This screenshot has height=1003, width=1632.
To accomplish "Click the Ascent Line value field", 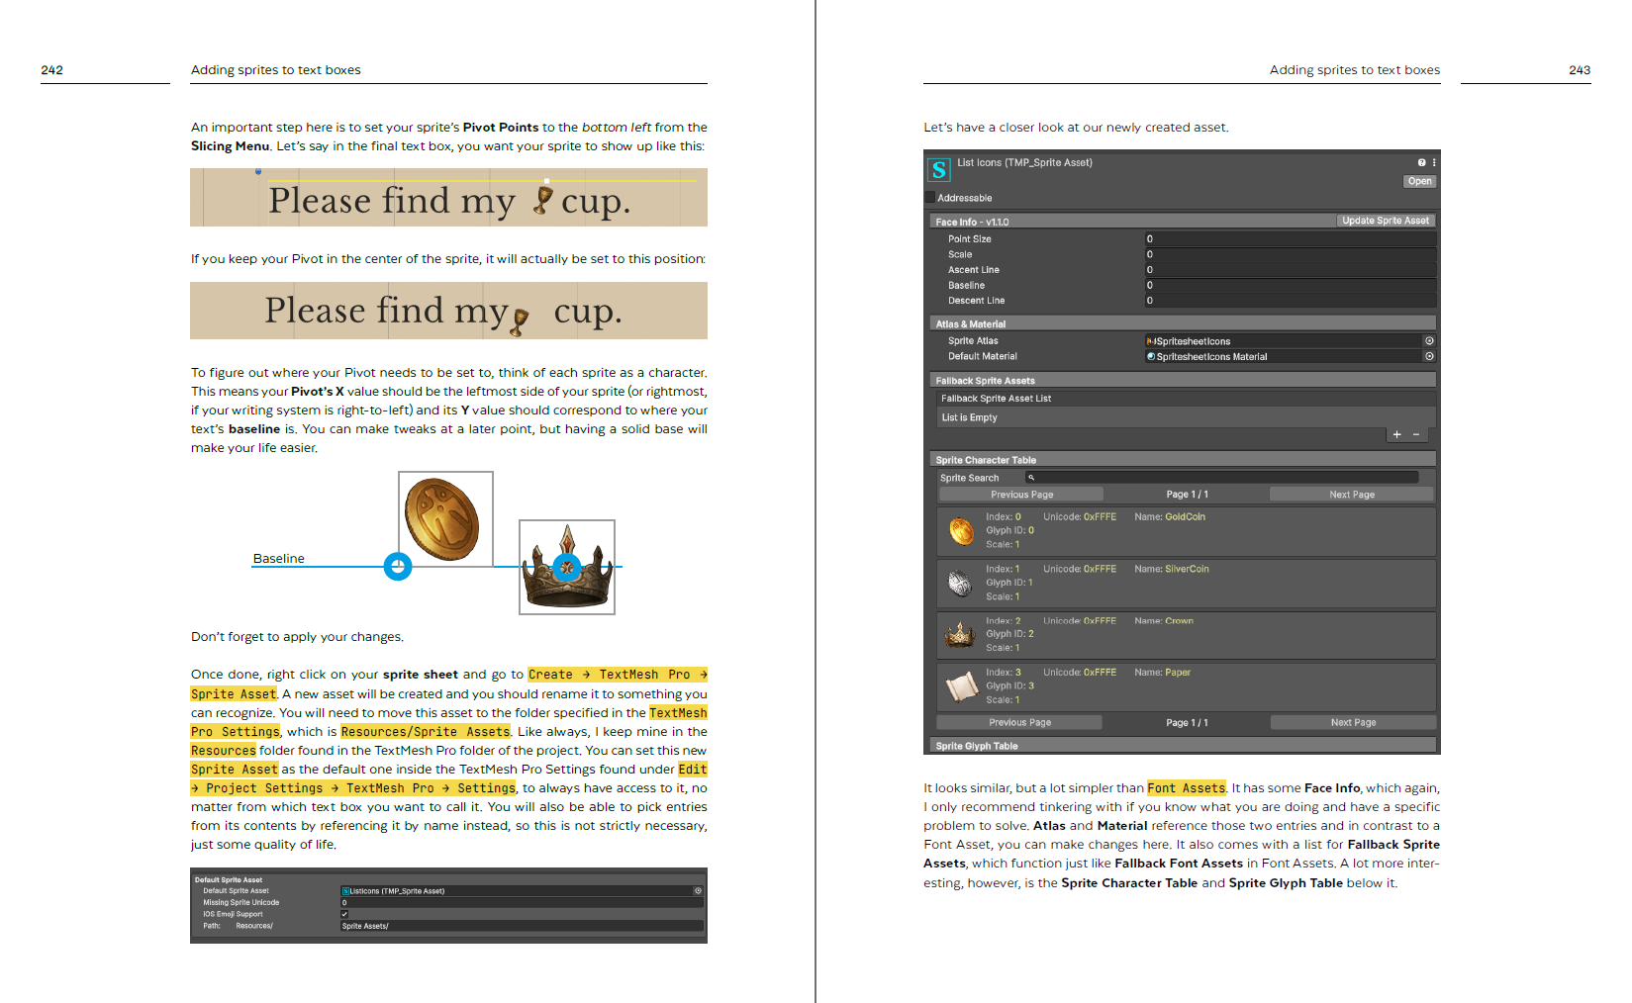I will pos(1291,269).
